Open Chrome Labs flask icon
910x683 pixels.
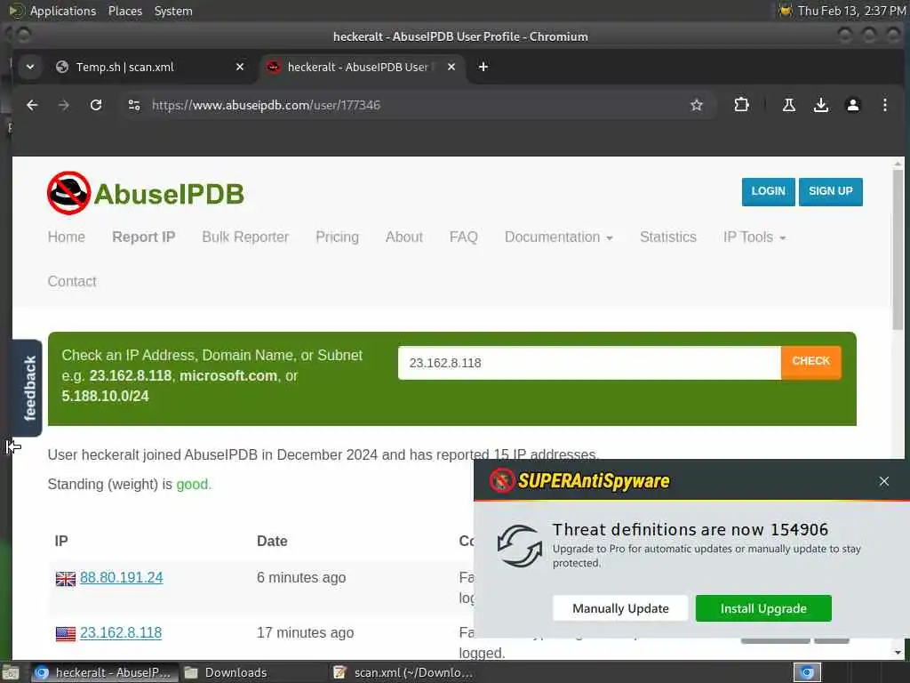coord(789,105)
